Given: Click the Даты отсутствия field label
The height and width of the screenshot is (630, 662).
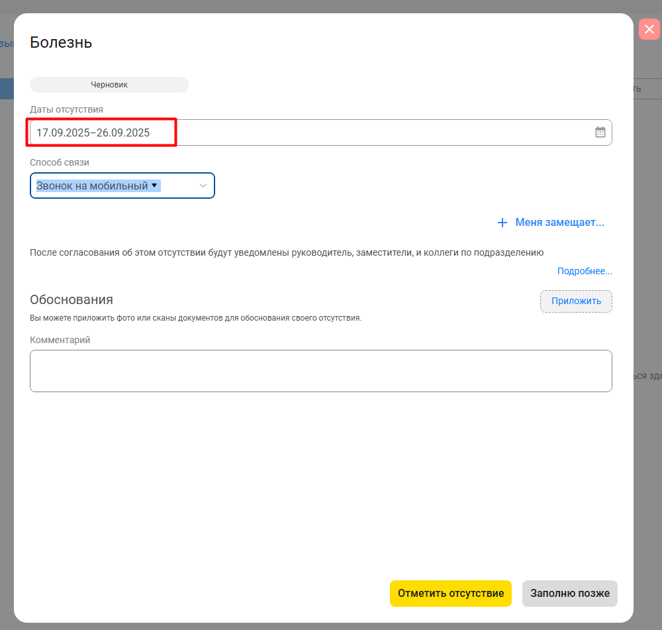Looking at the screenshot, I should click(x=66, y=109).
